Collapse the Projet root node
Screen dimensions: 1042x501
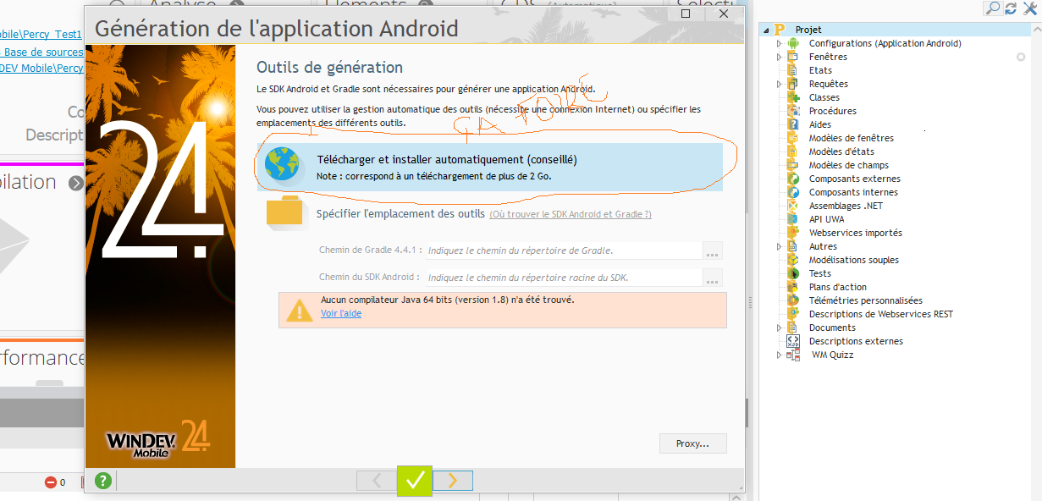(767, 30)
